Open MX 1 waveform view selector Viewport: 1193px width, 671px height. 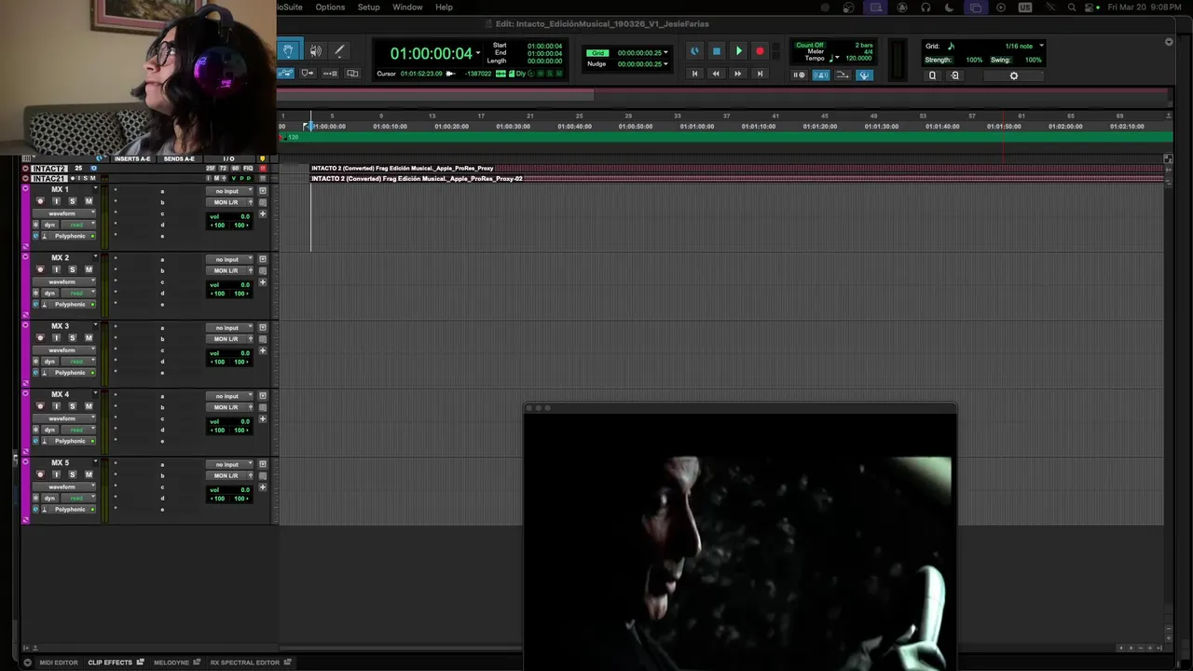pyautogui.click(x=63, y=213)
